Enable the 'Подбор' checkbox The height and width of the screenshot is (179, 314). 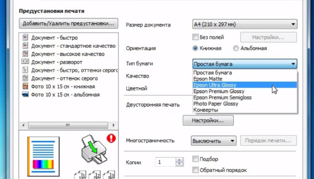[x=195, y=159]
